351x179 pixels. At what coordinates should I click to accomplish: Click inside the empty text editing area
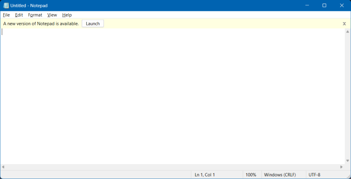(x=172, y=96)
